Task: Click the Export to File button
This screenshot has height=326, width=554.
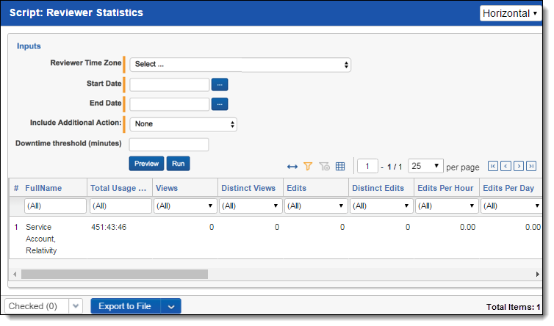Action: 125,306
